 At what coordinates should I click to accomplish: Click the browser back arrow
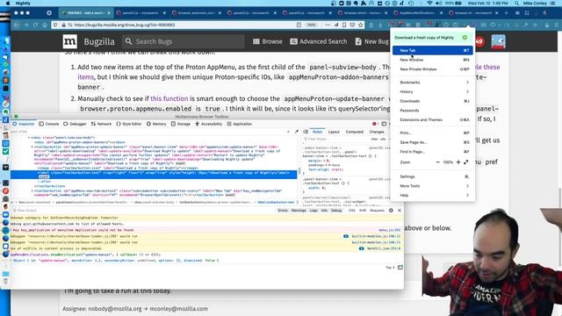[x=17, y=25]
